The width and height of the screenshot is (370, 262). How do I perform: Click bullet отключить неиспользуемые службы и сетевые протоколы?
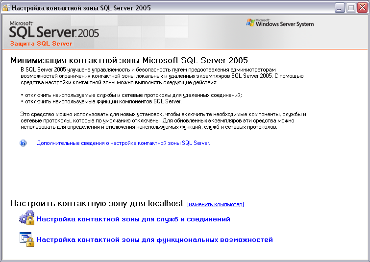point(131,95)
